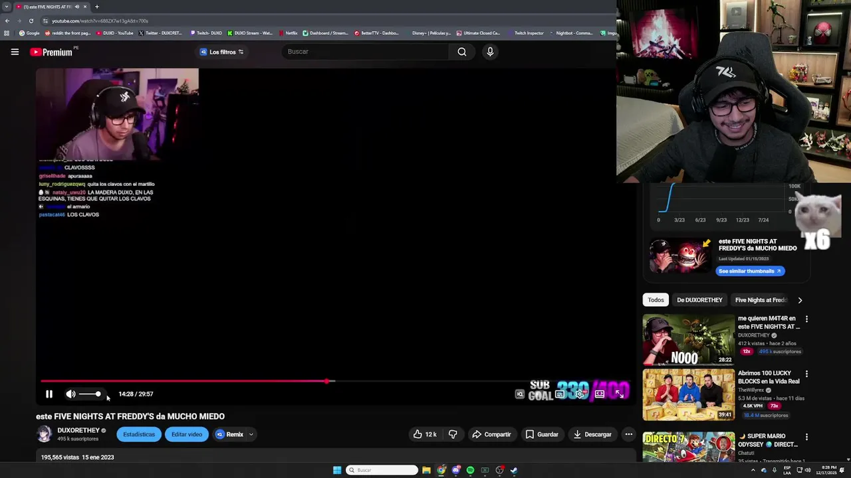The height and width of the screenshot is (478, 851).
Task: Toggle subtitles in the player
Action: tap(560, 394)
